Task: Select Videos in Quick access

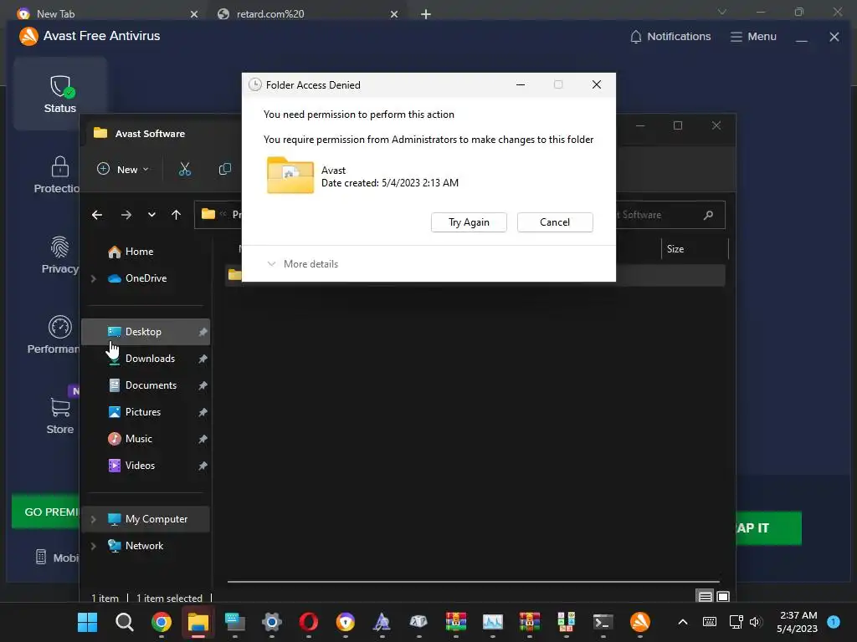Action: pos(140,466)
